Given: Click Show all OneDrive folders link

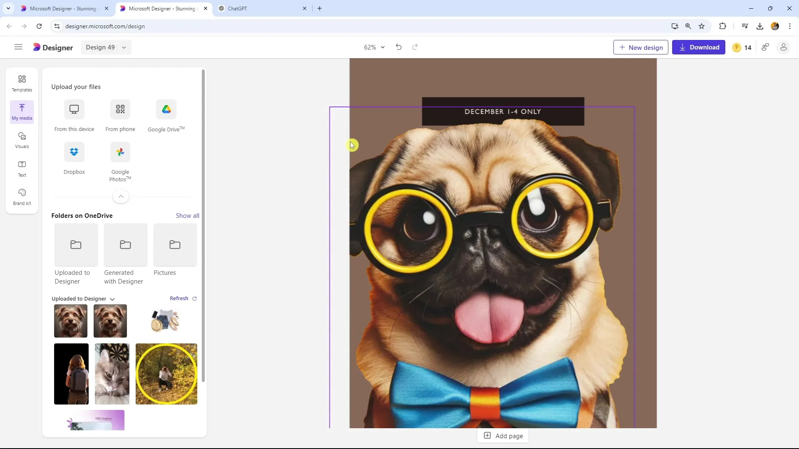Looking at the screenshot, I should (x=188, y=215).
